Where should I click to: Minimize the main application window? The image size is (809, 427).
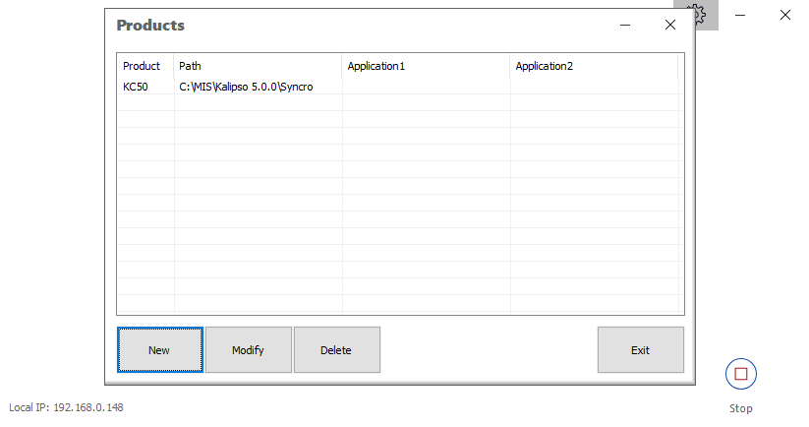[740, 15]
